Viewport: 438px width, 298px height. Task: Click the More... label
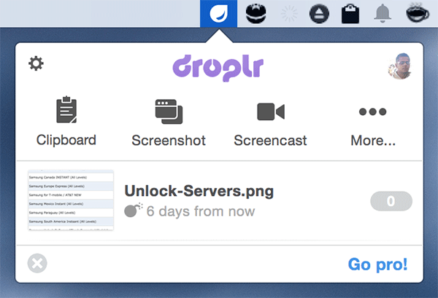coord(373,140)
